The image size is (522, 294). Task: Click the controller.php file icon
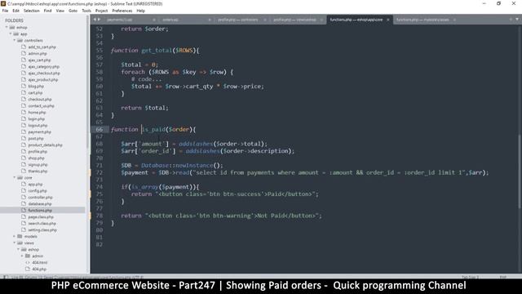click(24, 197)
